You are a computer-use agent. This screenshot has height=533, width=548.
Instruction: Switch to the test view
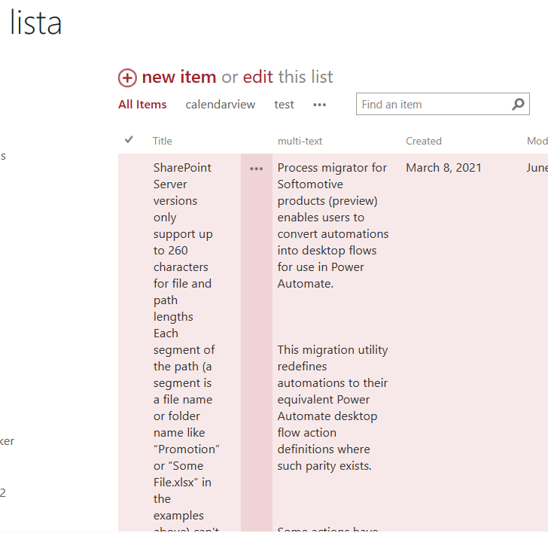pos(284,105)
